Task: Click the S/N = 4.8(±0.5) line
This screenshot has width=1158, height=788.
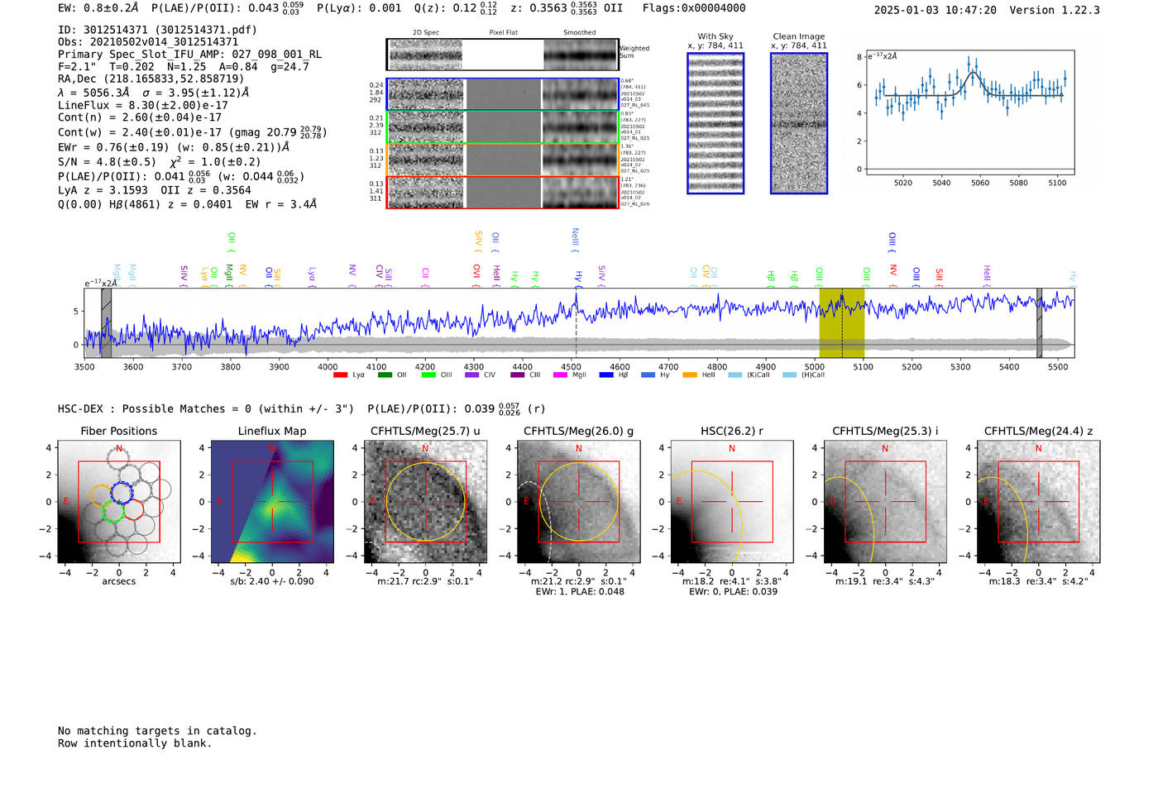Action: 160,162
